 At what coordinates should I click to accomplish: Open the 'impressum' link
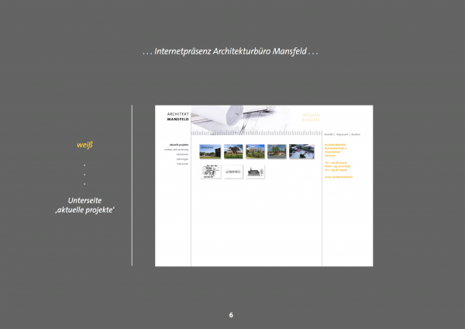pyautogui.click(x=341, y=134)
